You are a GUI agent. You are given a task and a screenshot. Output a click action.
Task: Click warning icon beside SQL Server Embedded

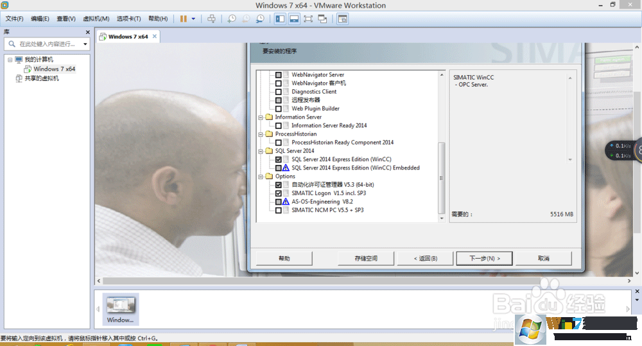pyautogui.click(x=286, y=168)
